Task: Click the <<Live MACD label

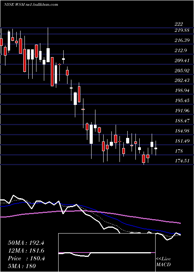Action: click(163, 262)
